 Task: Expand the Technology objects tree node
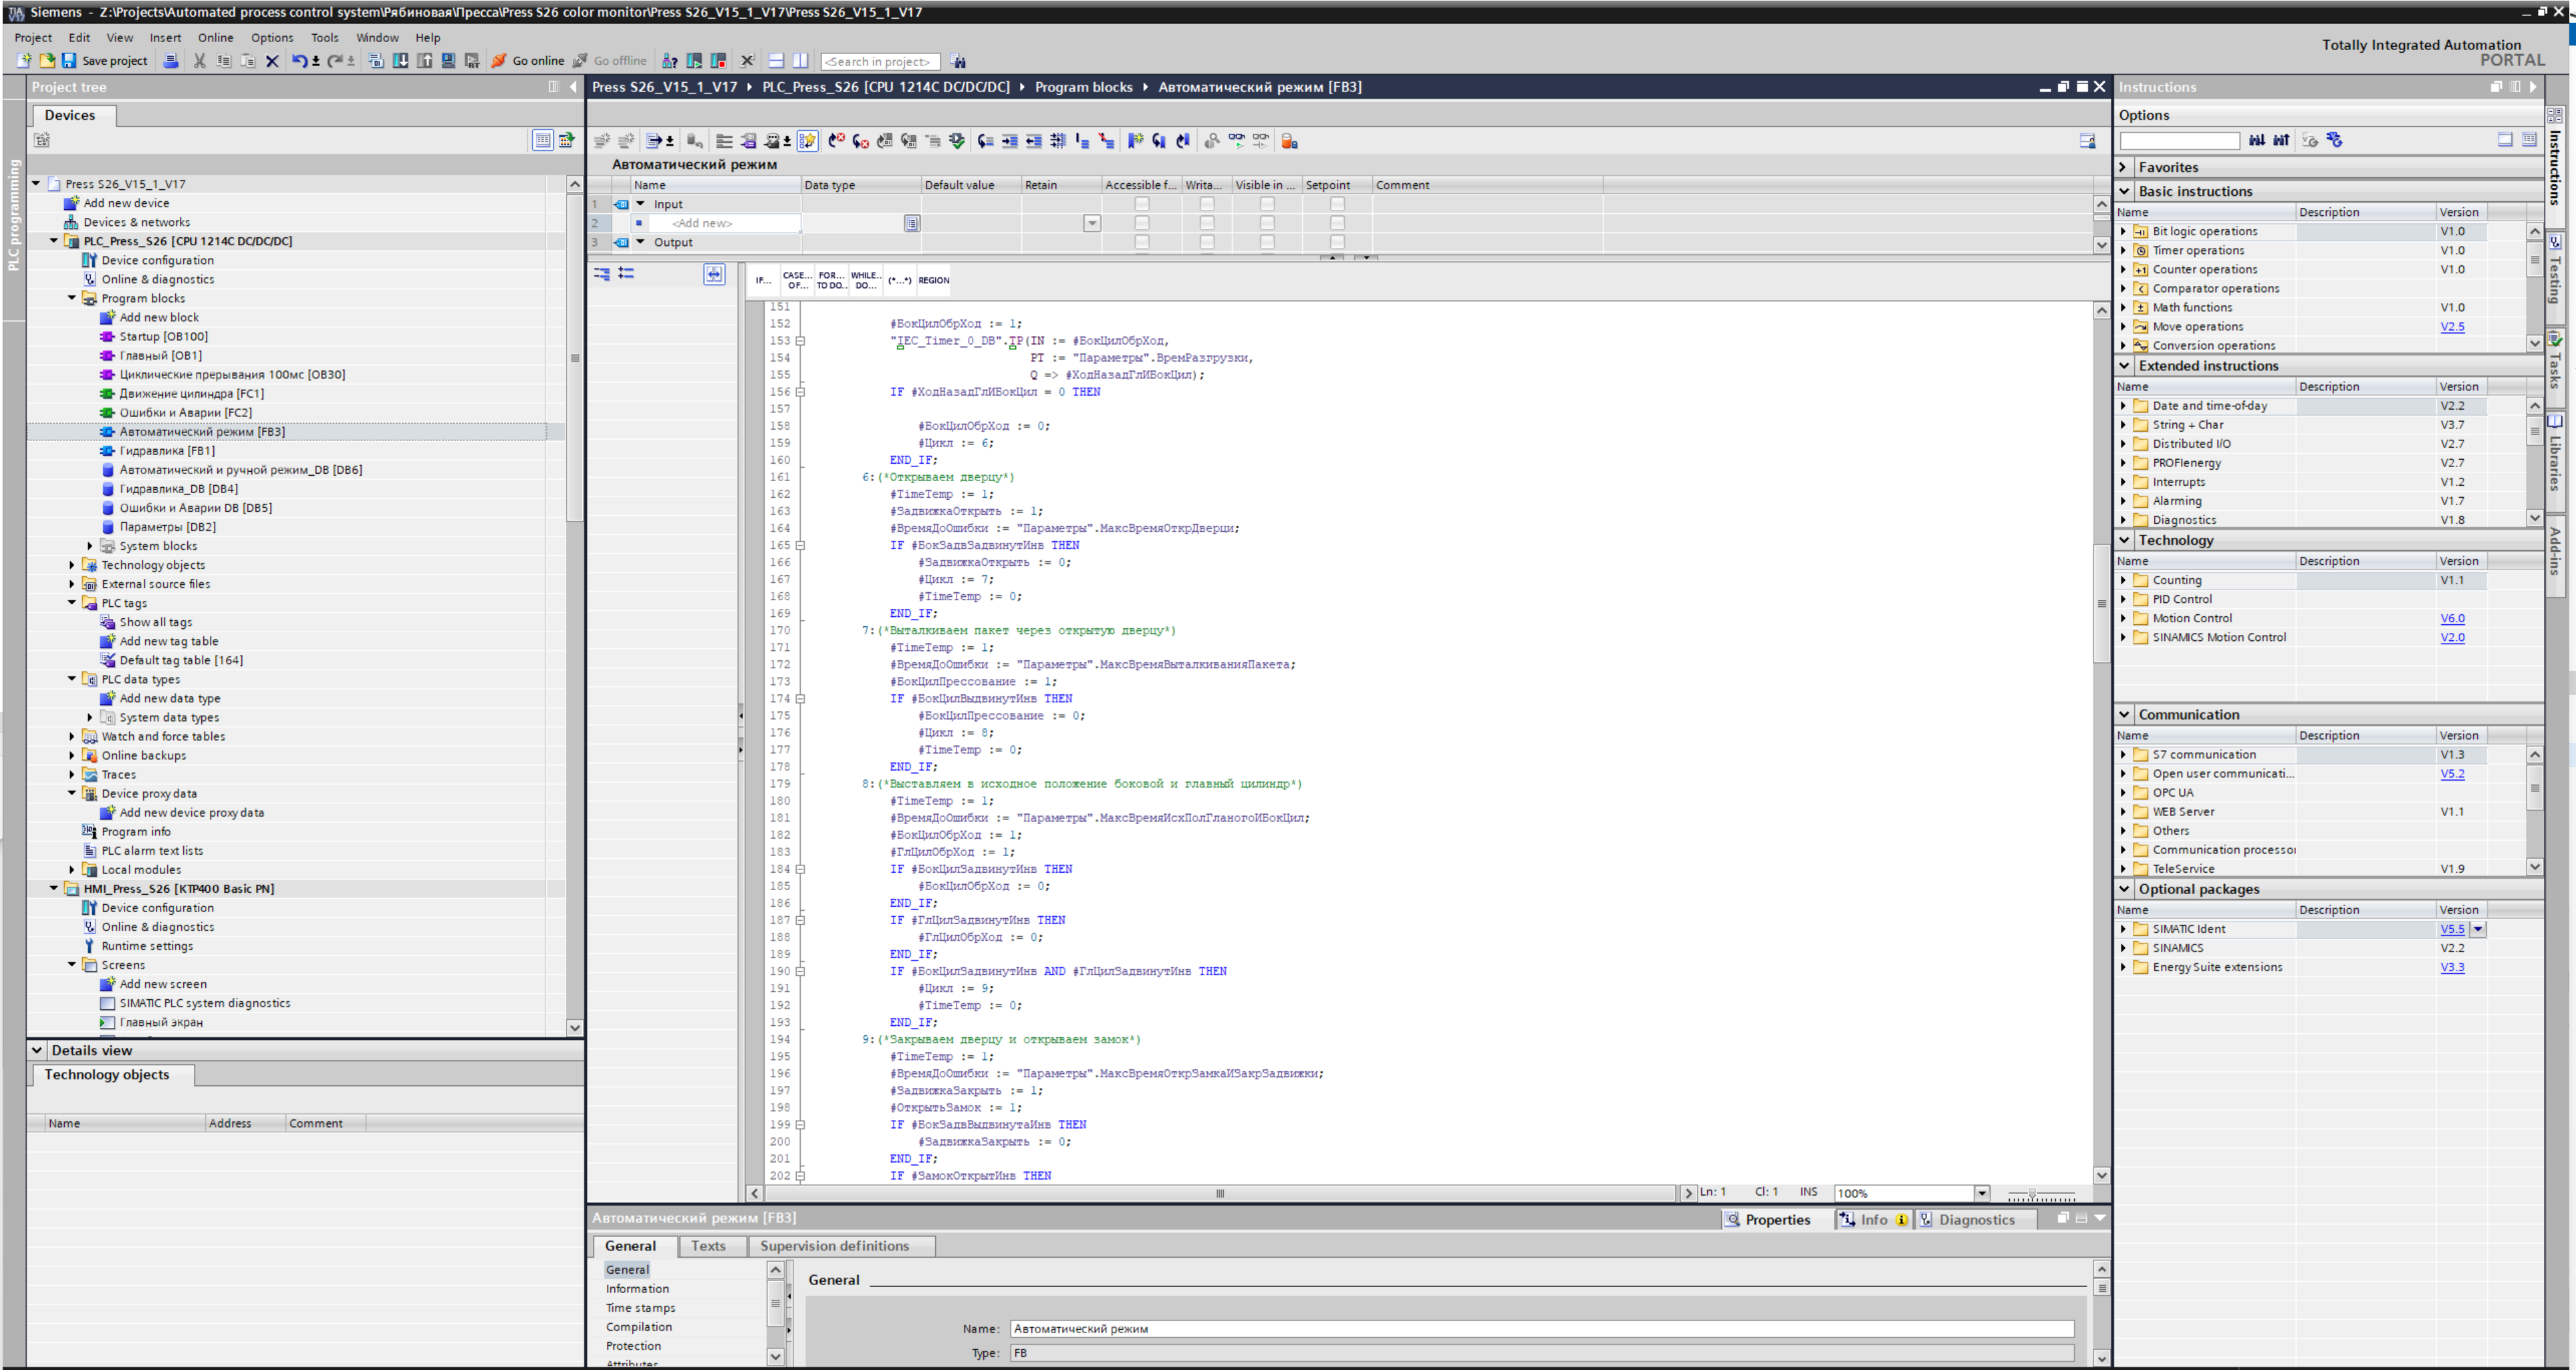click(72, 565)
